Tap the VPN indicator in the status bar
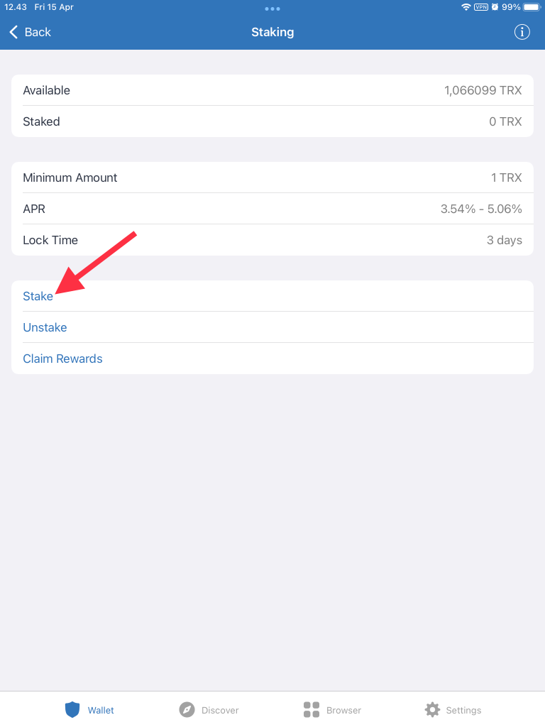 pyautogui.click(x=481, y=7)
